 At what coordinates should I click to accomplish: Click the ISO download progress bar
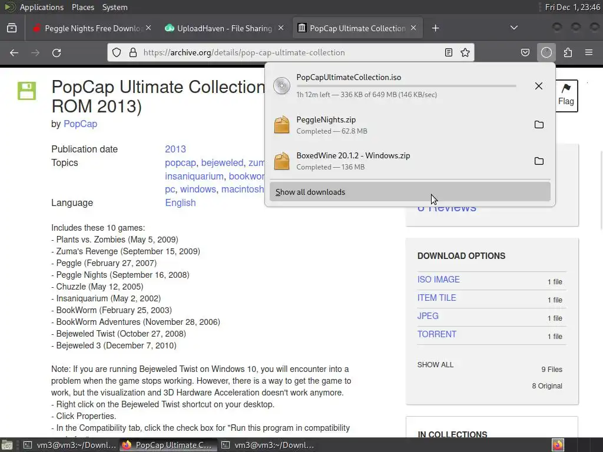[x=406, y=86]
